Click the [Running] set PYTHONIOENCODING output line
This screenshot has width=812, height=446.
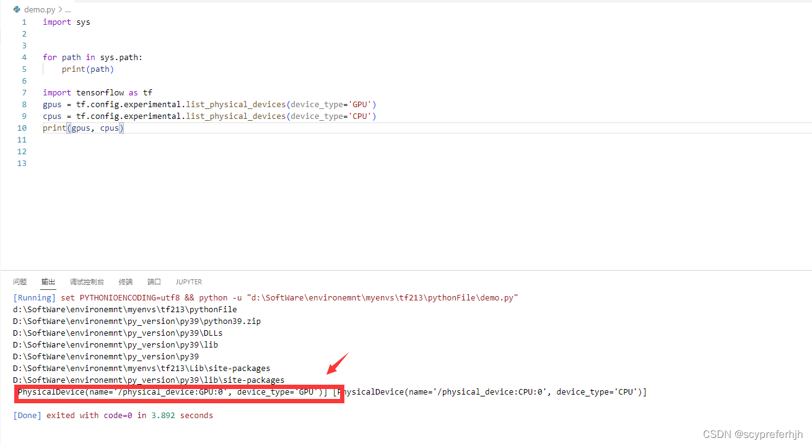(x=265, y=297)
